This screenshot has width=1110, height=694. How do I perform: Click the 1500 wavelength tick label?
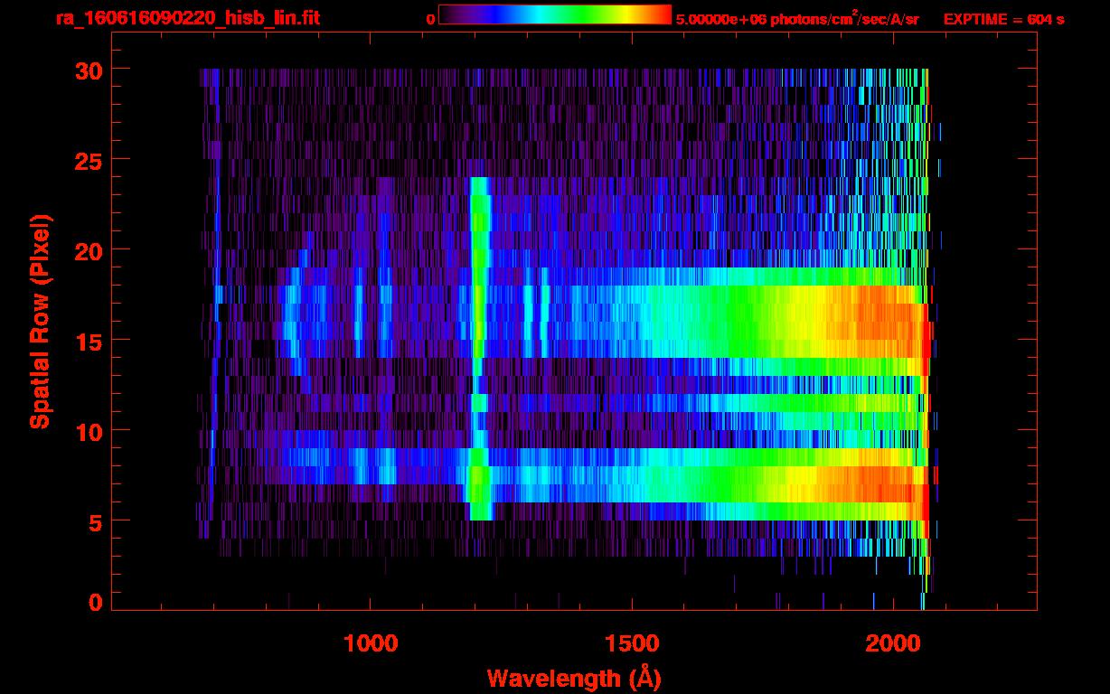tap(632, 643)
